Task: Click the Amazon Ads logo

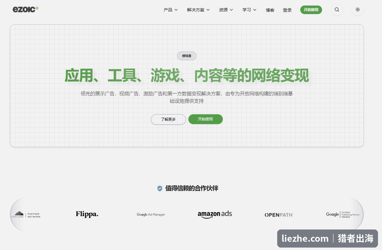Action: (215, 214)
